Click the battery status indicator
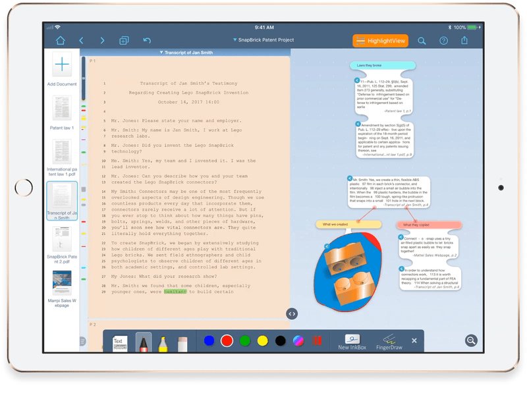The image size is (527, 395). coord(472,28)
